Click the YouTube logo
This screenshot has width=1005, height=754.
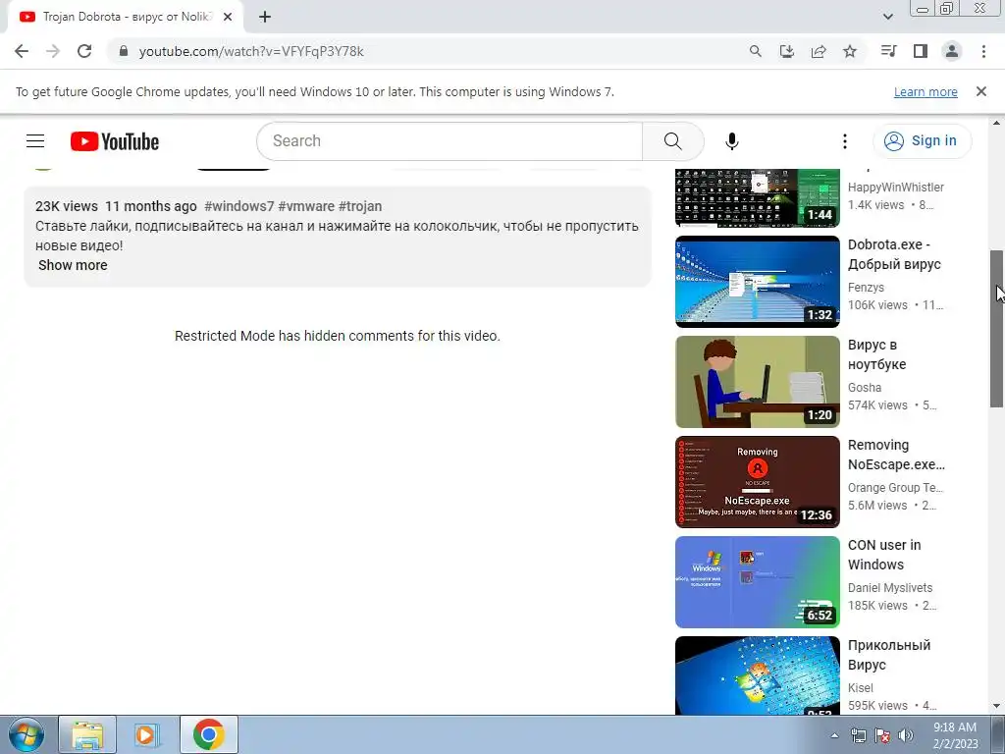coord(115,141)
